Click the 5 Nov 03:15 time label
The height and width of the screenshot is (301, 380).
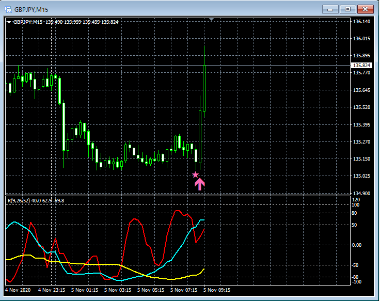tap(118, 290)
